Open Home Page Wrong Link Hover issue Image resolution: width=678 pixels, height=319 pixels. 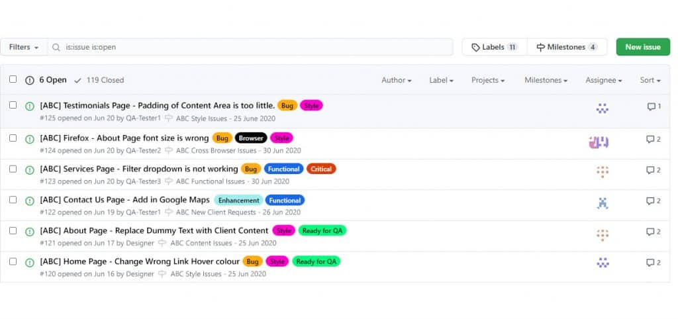140,261
